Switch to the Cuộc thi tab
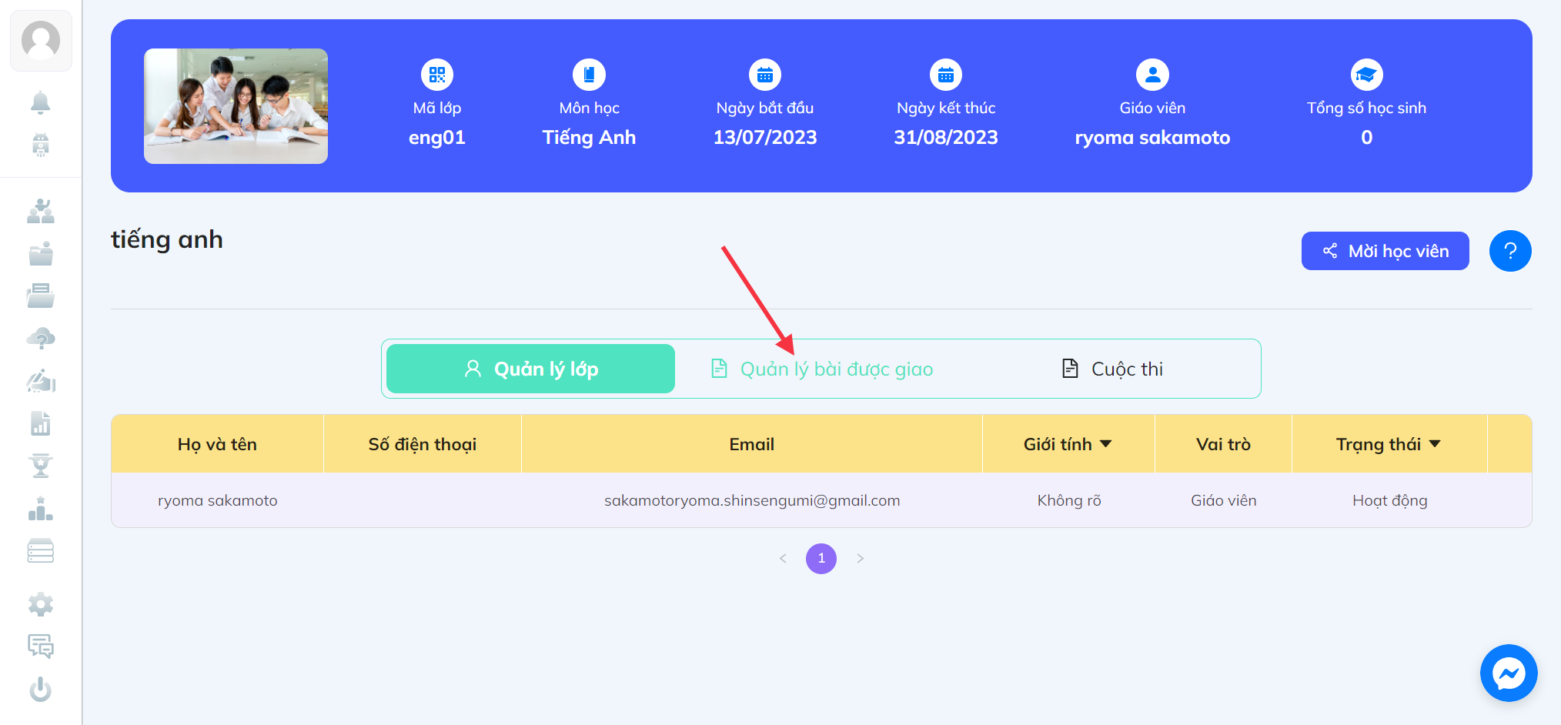Viewport: 1561px width, 725px height. [1112, 369]
